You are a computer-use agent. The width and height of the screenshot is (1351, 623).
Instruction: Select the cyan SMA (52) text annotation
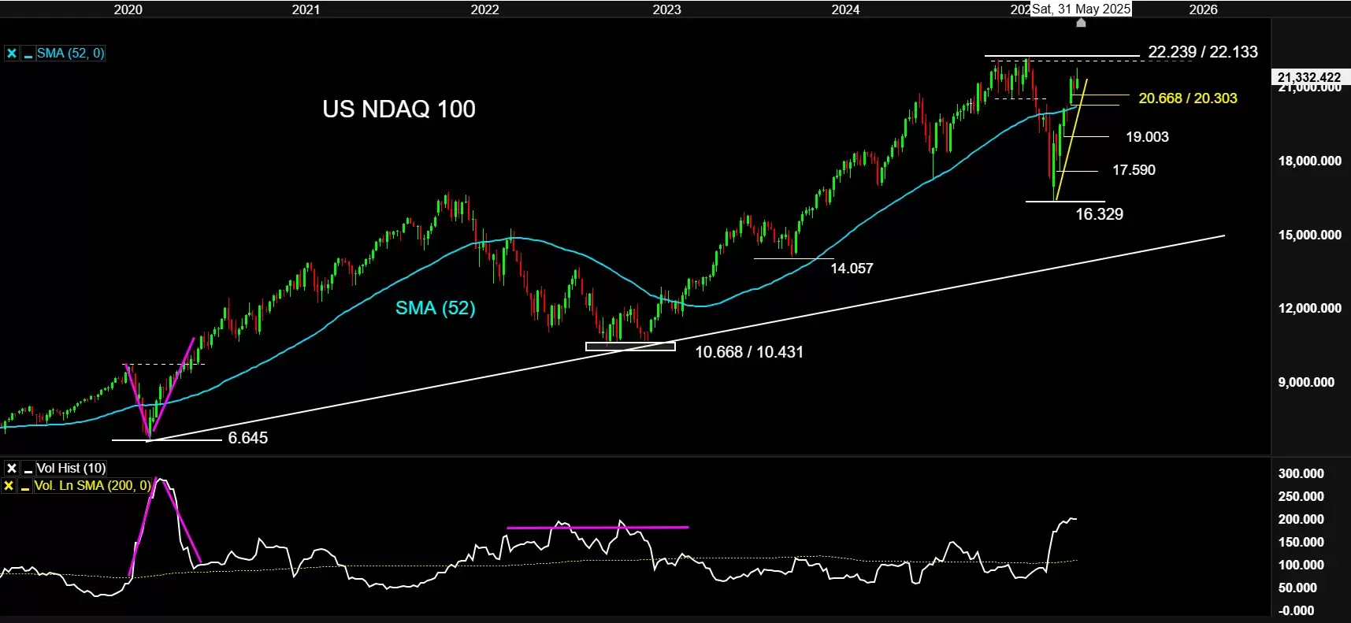pyautogui.click(x=435, y=308)
